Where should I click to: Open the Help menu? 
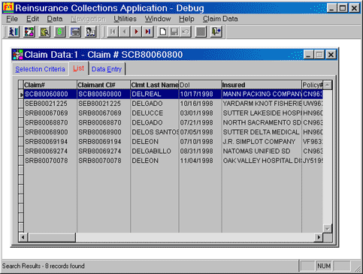click(186, 19)
